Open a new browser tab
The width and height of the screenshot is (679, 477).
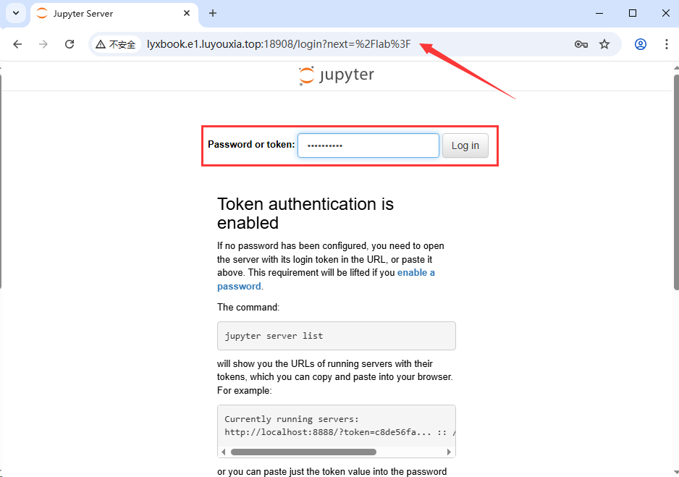point(212,13)
